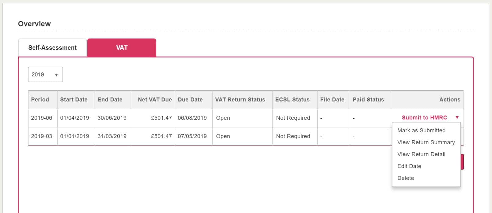Open the 2019 year dropdown
The height and width of the screenshot is (213, 492).
pyautogui.click(x=45, y=75)
